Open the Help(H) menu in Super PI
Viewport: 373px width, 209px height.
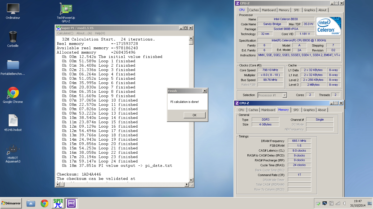pyautogui.click(x=100, y=33)
